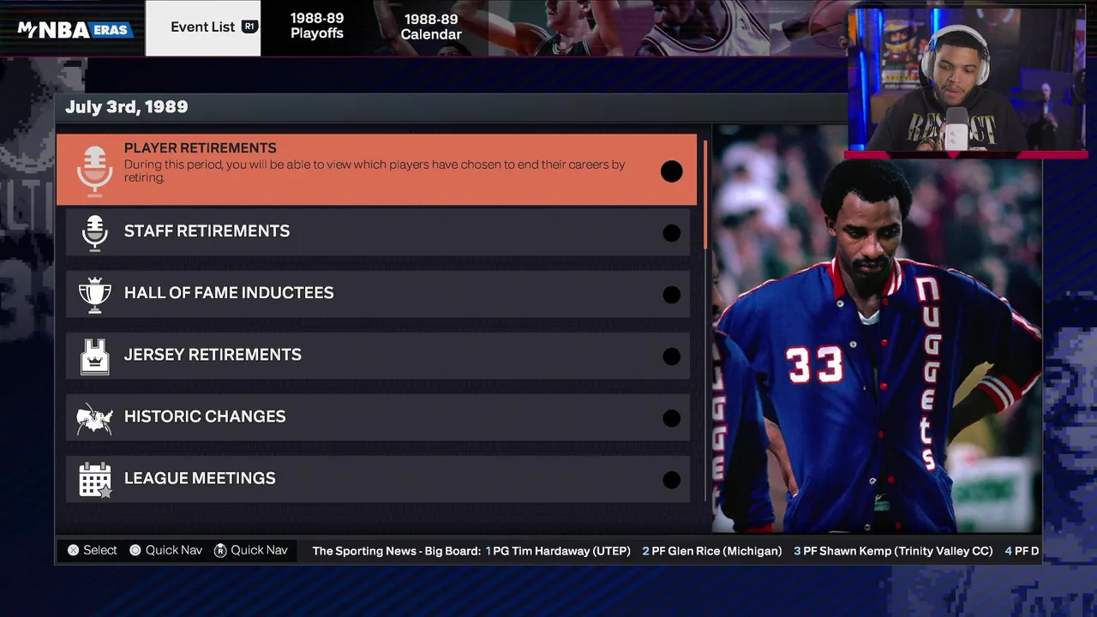Open the 1988-89 Playoffs tab

pyautogui.click(x=317, y=27)
